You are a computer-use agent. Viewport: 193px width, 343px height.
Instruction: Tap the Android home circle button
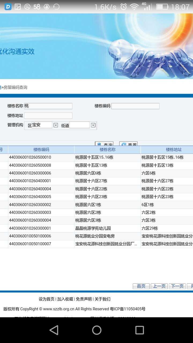(x=96, y=330)
